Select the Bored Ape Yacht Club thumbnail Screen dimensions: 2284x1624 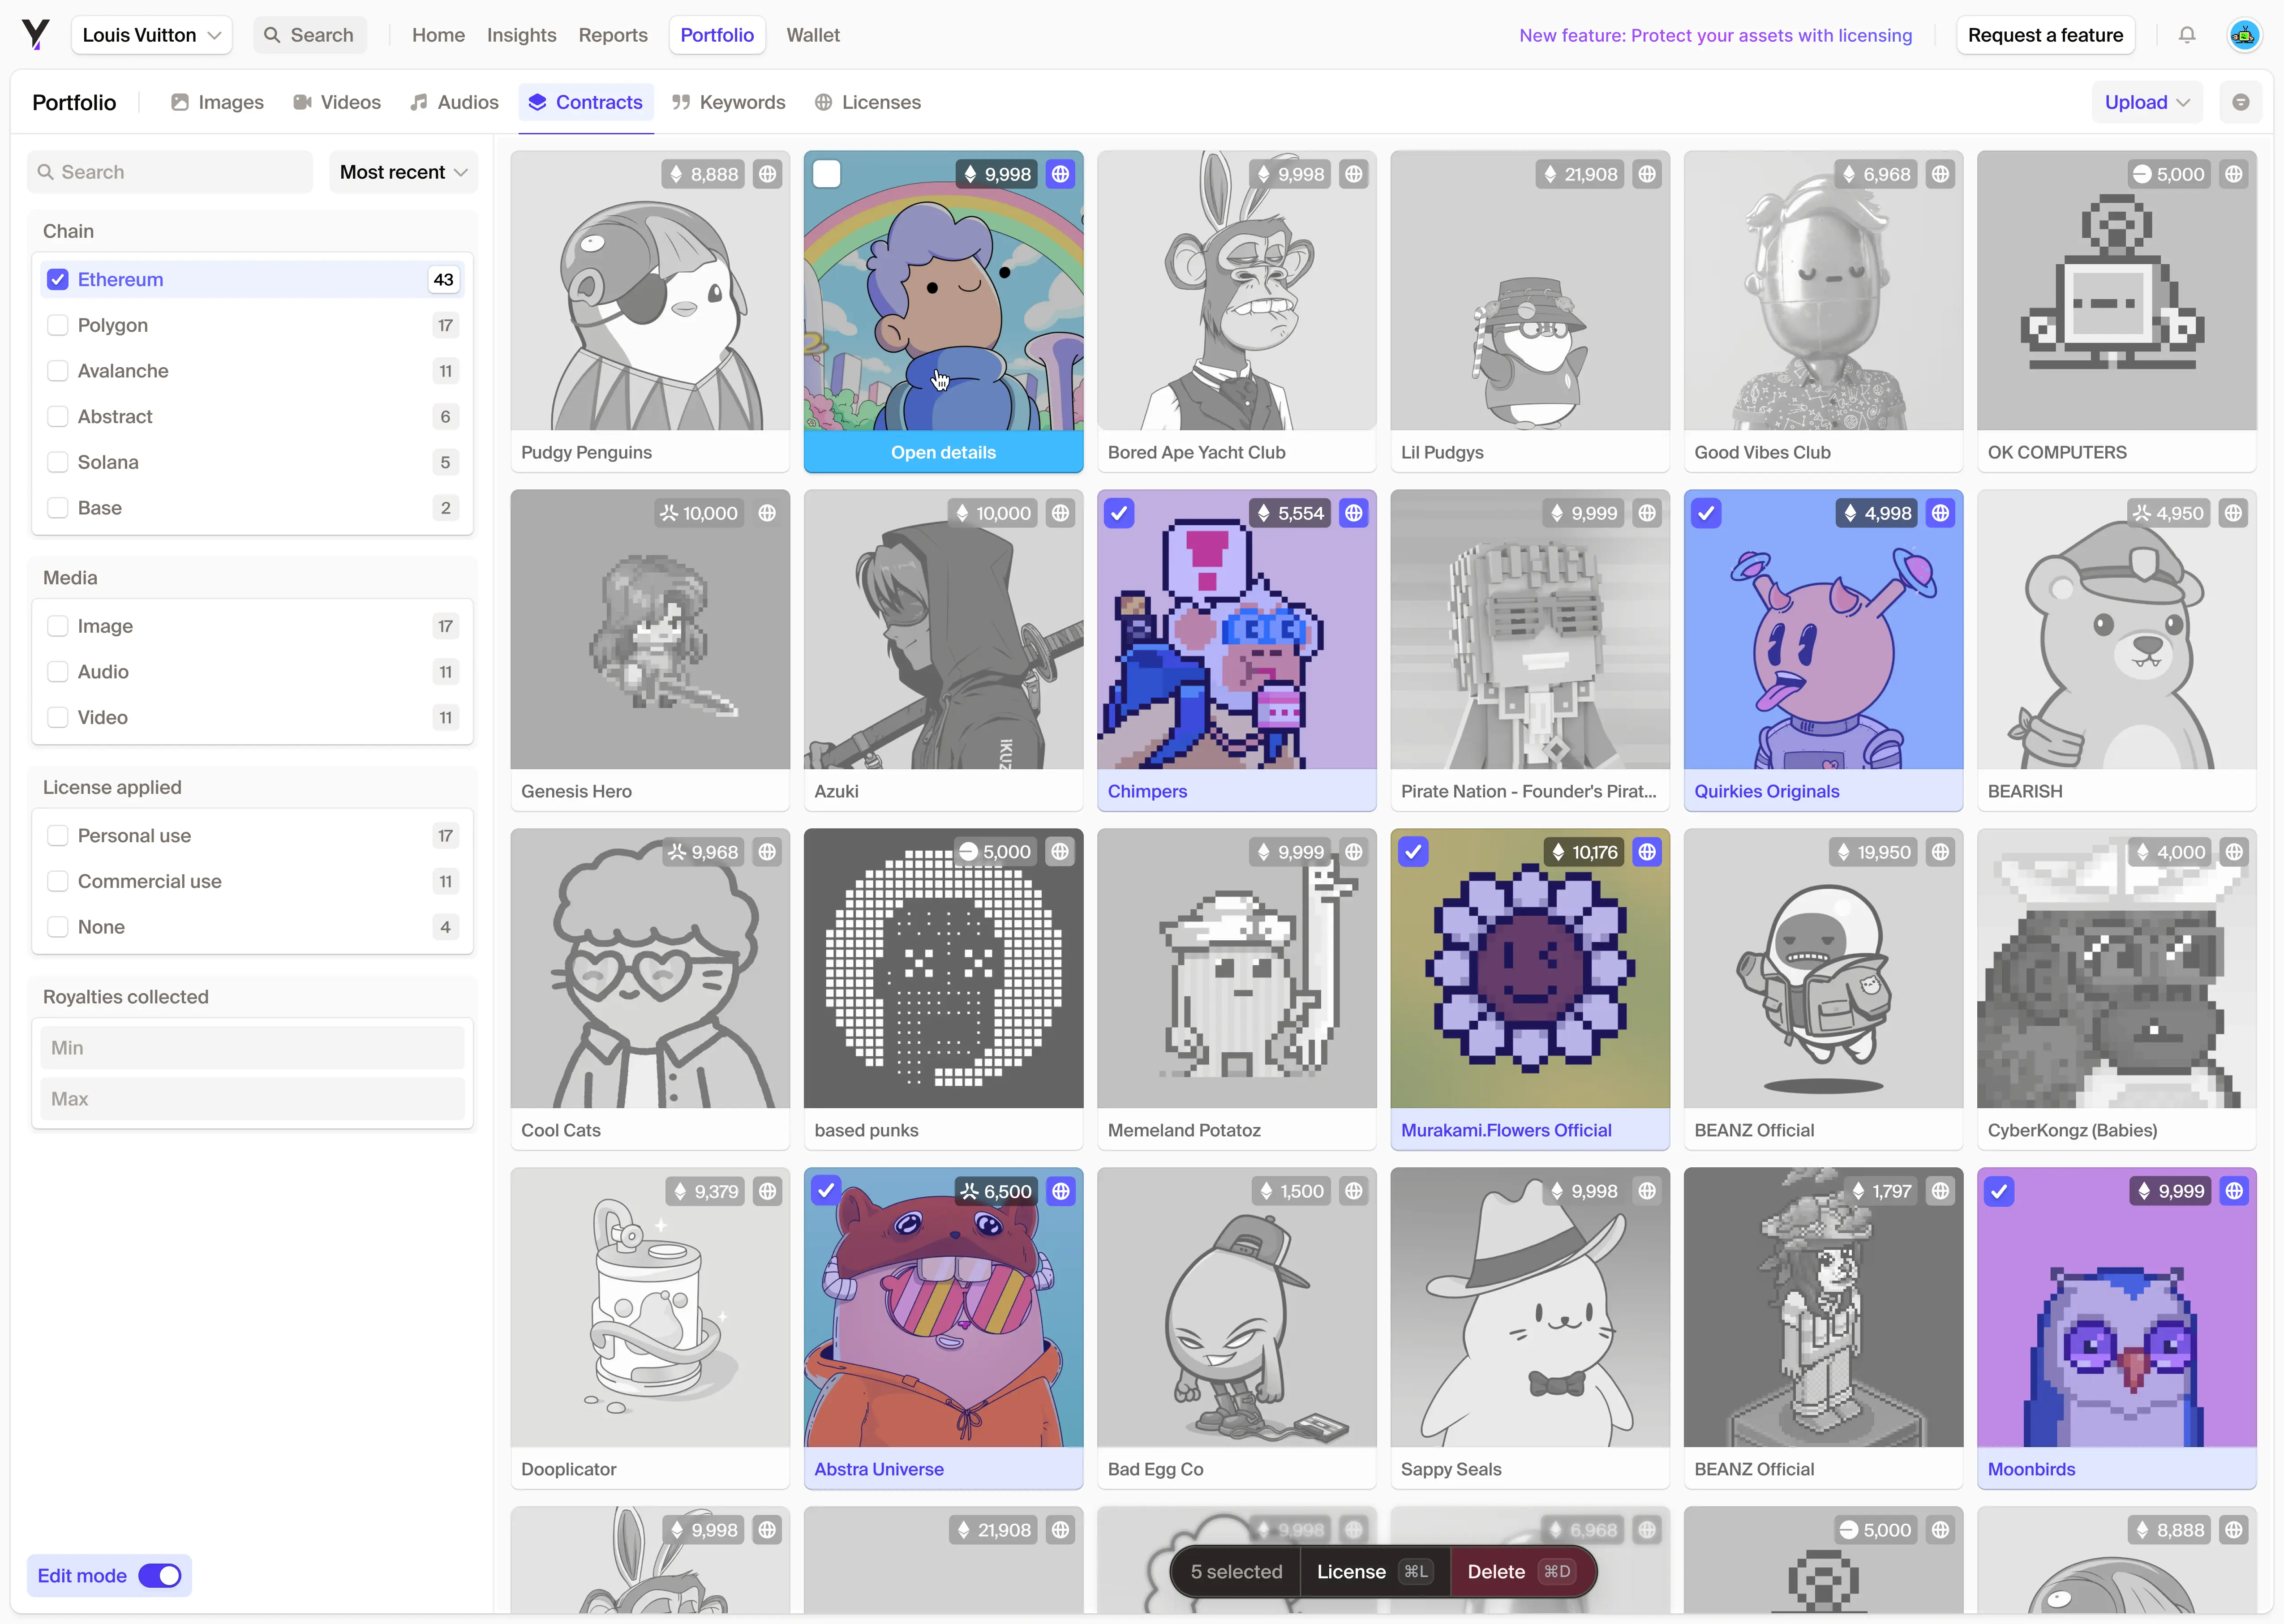click(1236, 291)
